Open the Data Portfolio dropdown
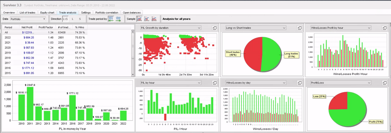Image resolution: width=391 pixels, height=133 pixels. (28, 19)
